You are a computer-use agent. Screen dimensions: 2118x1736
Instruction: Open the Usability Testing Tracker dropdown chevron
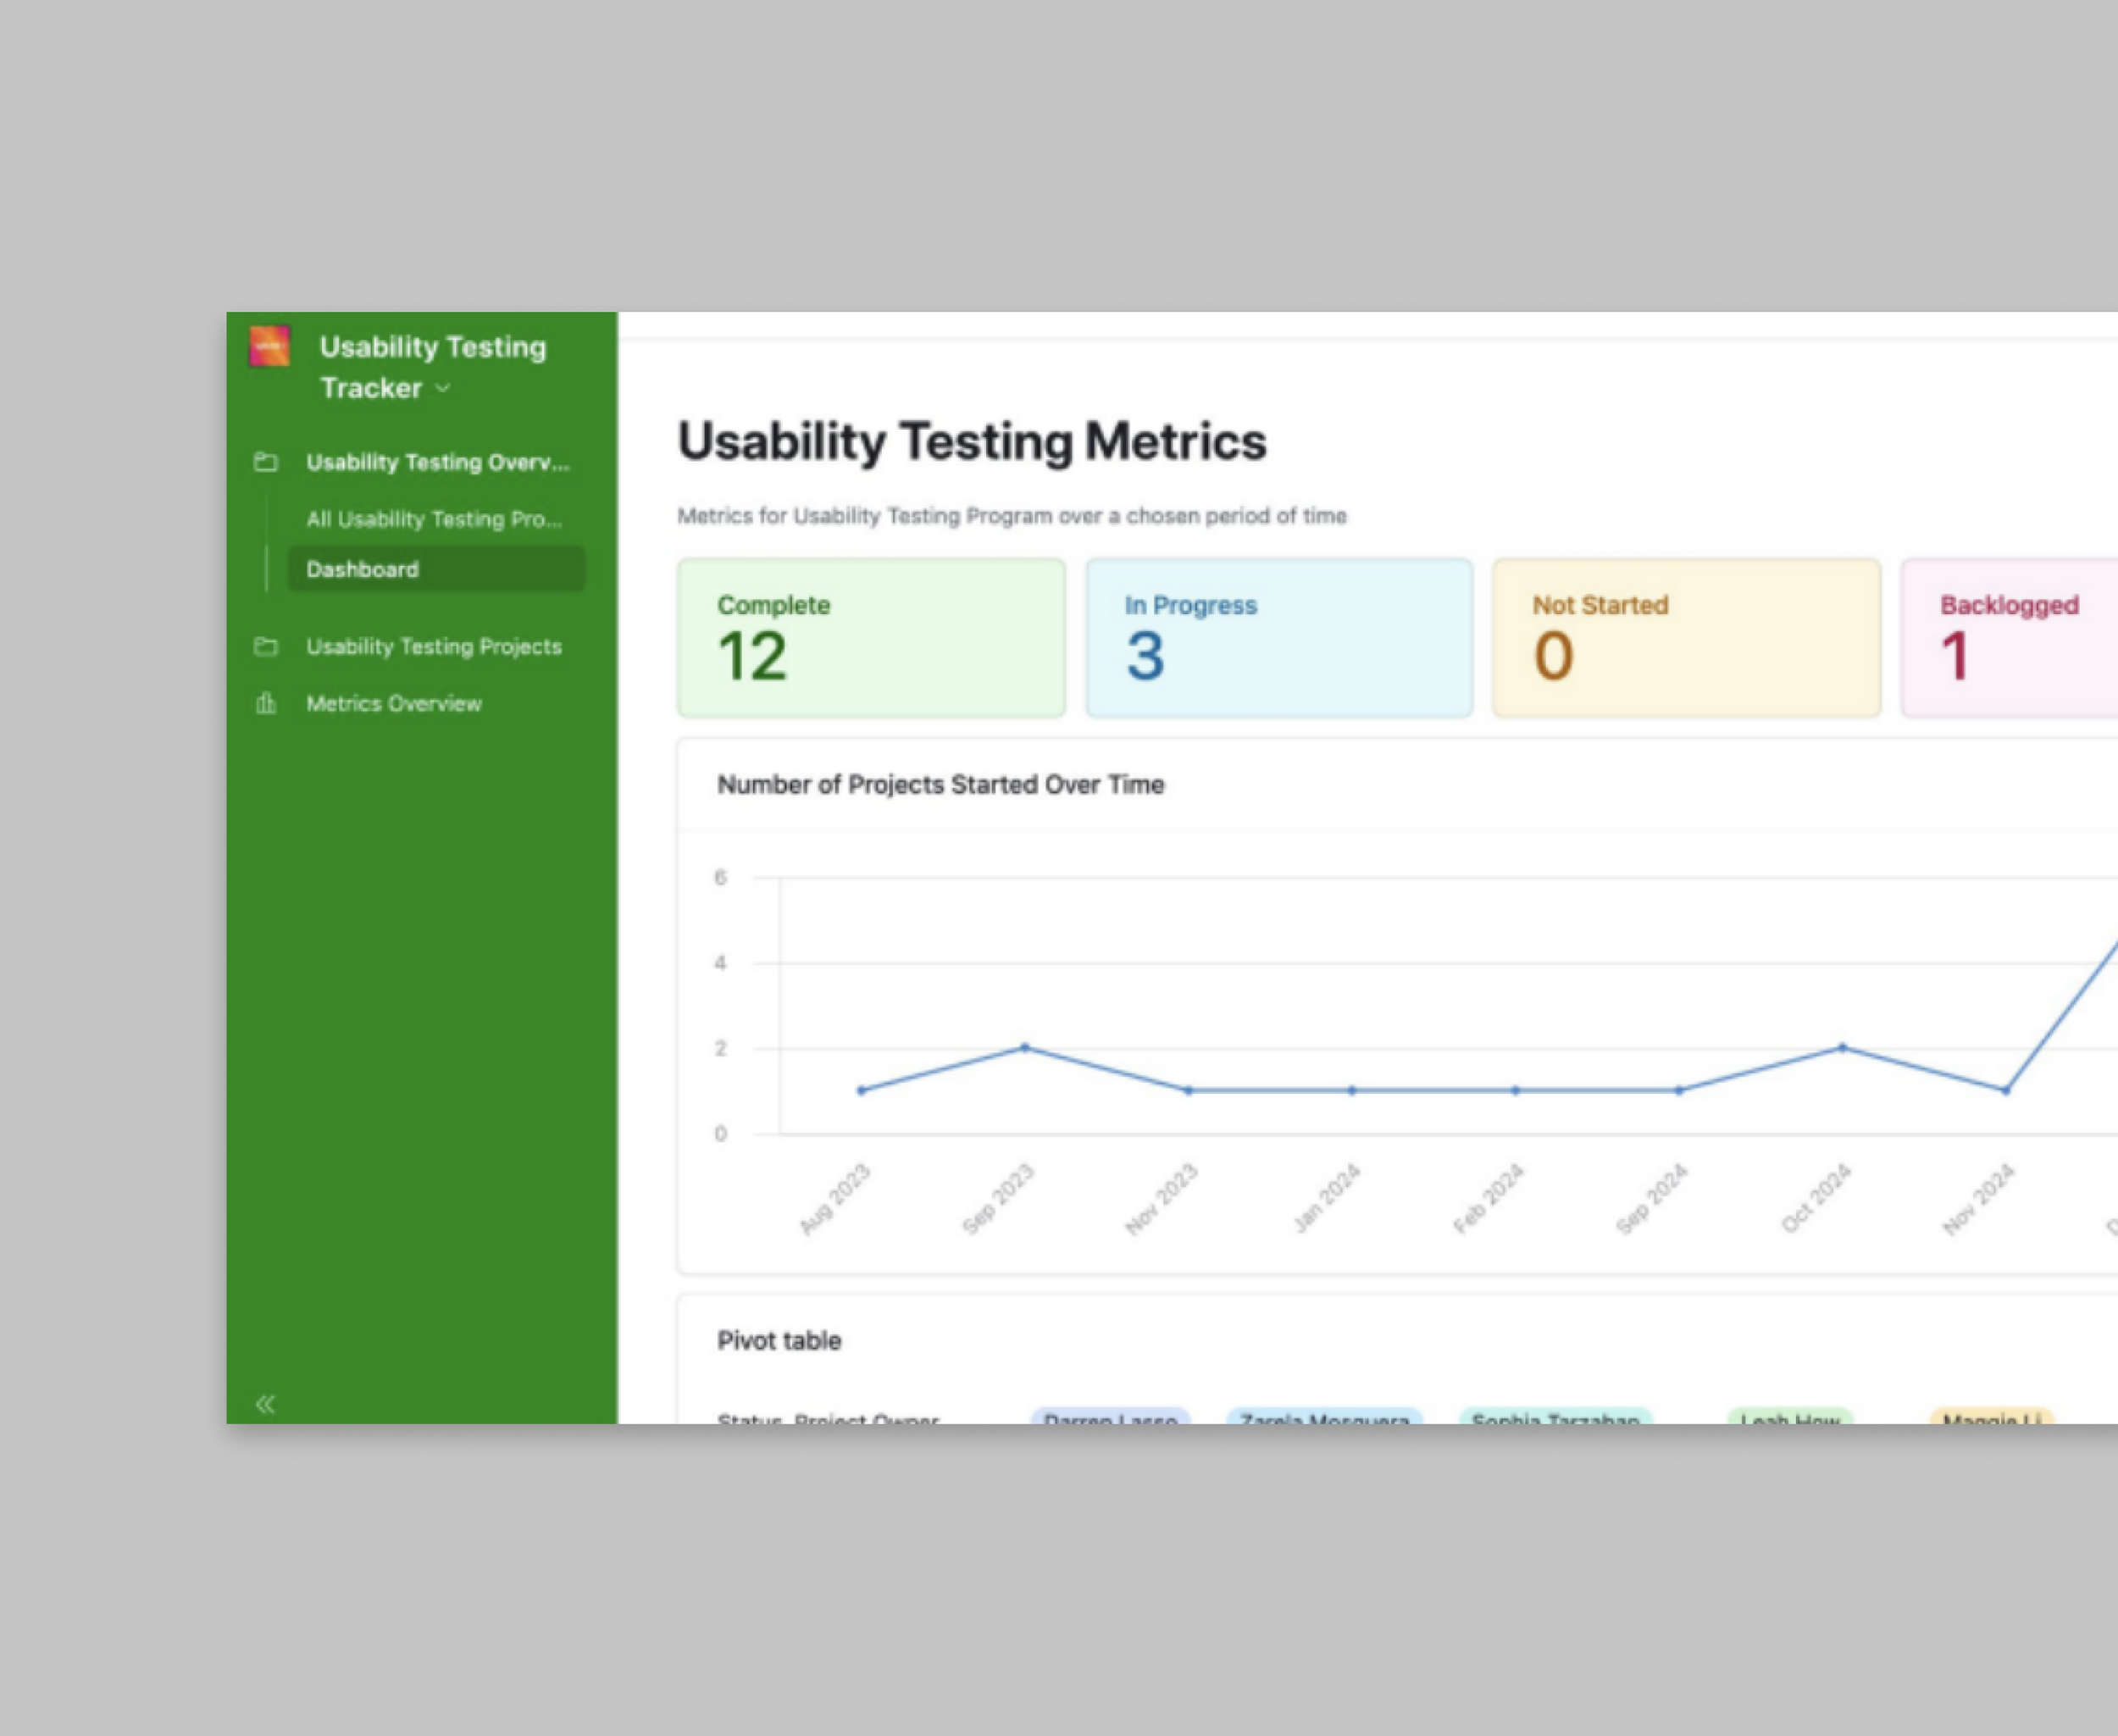coord(443,388)
